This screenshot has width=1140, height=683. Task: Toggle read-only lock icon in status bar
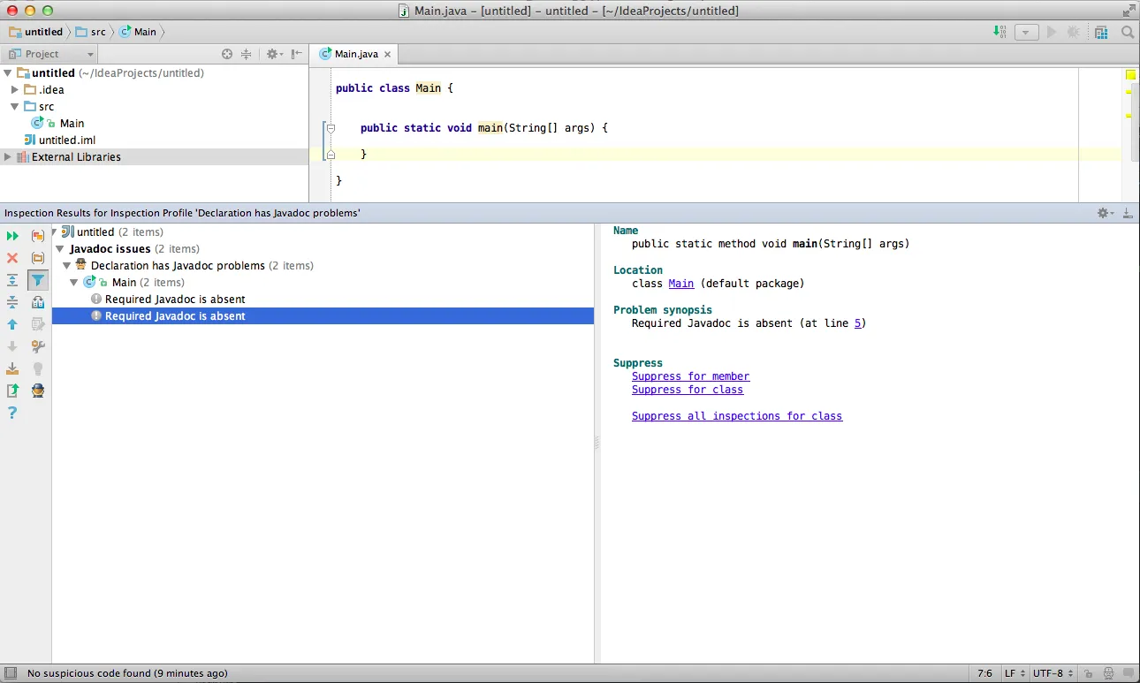(x=1089, y=673)
